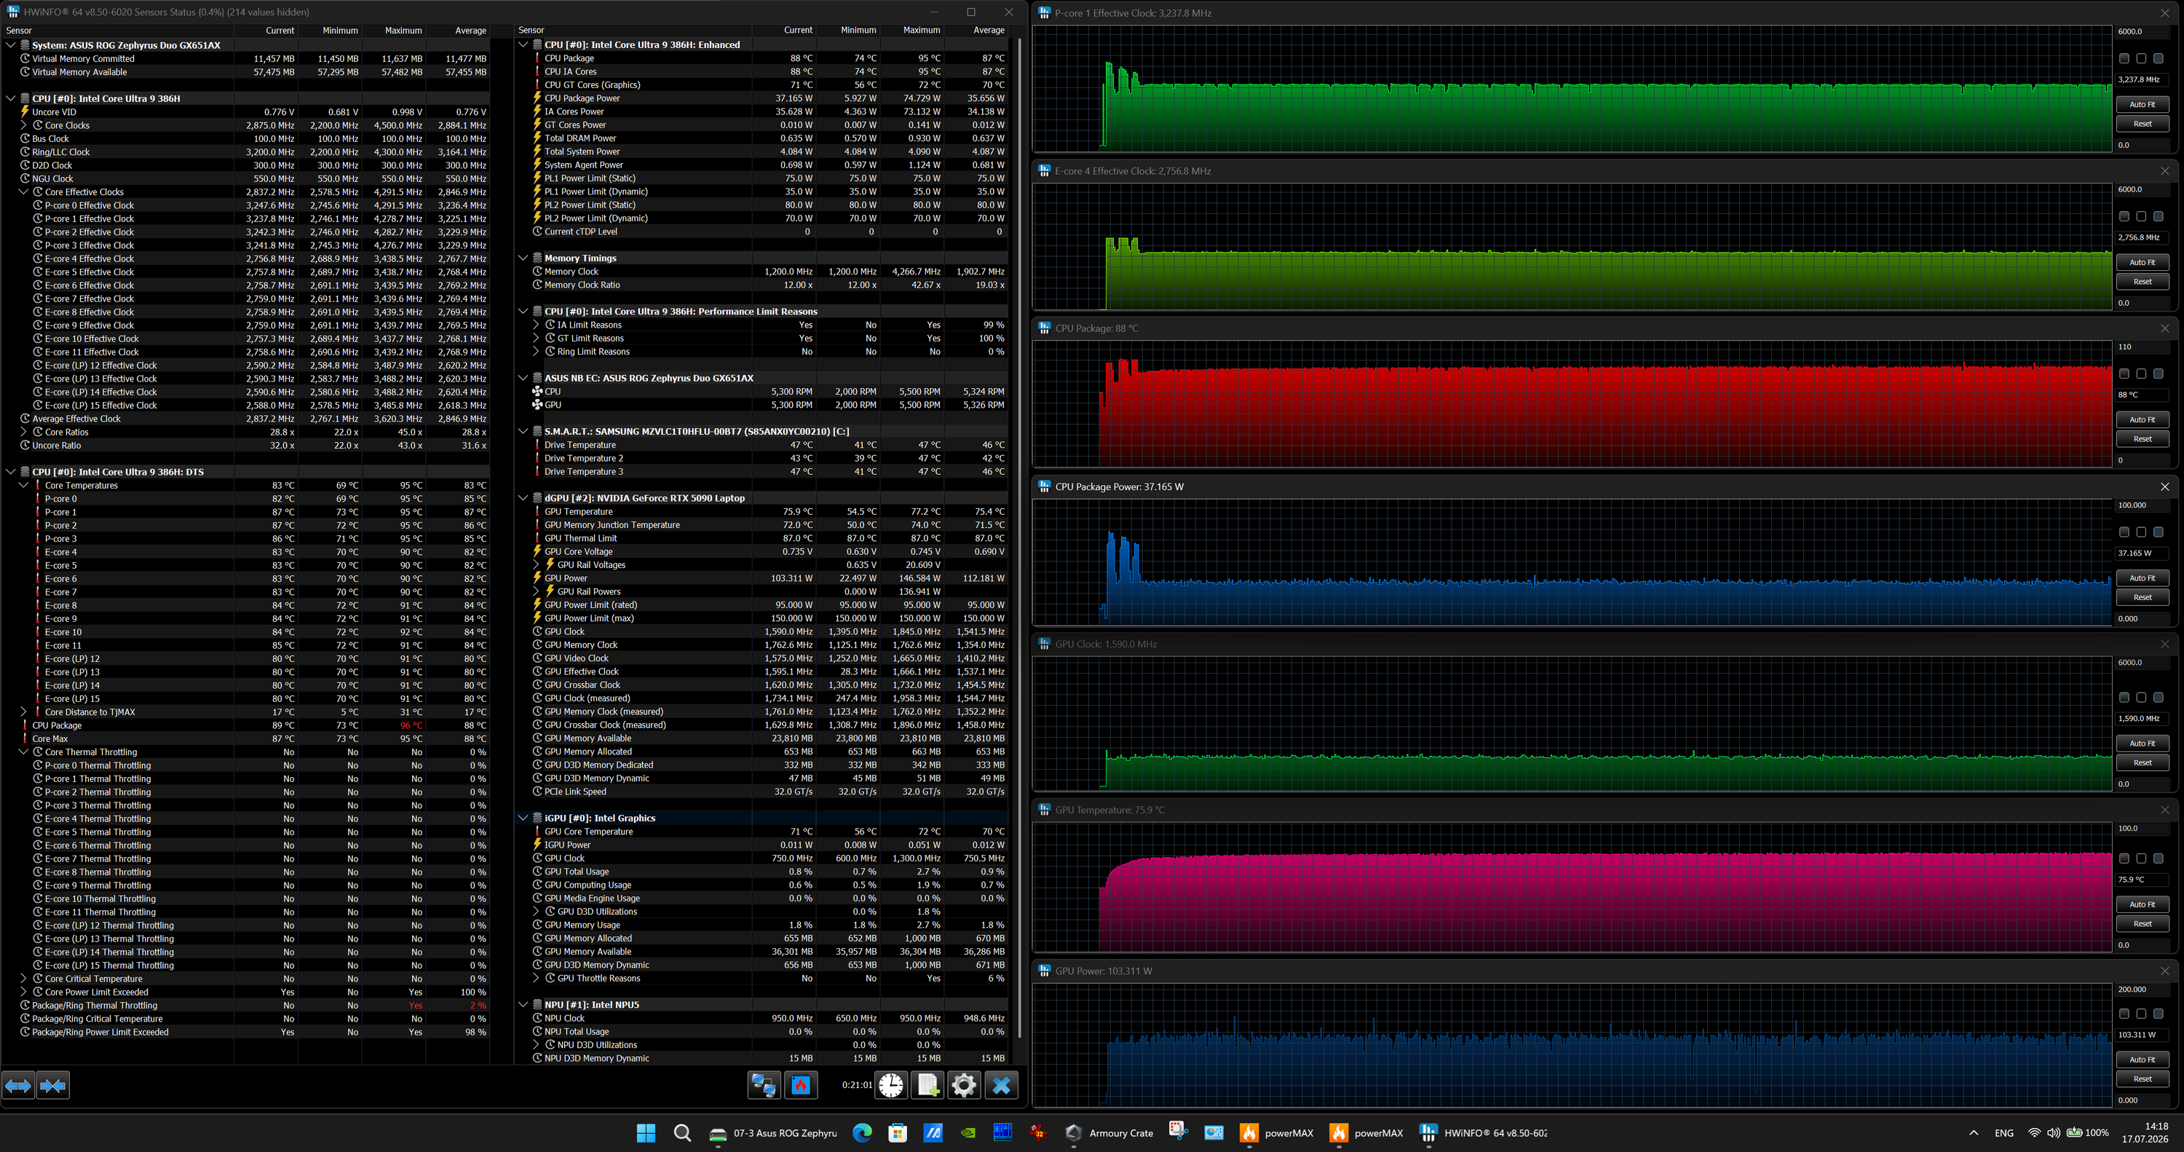
Task: Close sensors using the blue X button
Action: pos(1001,1085)
